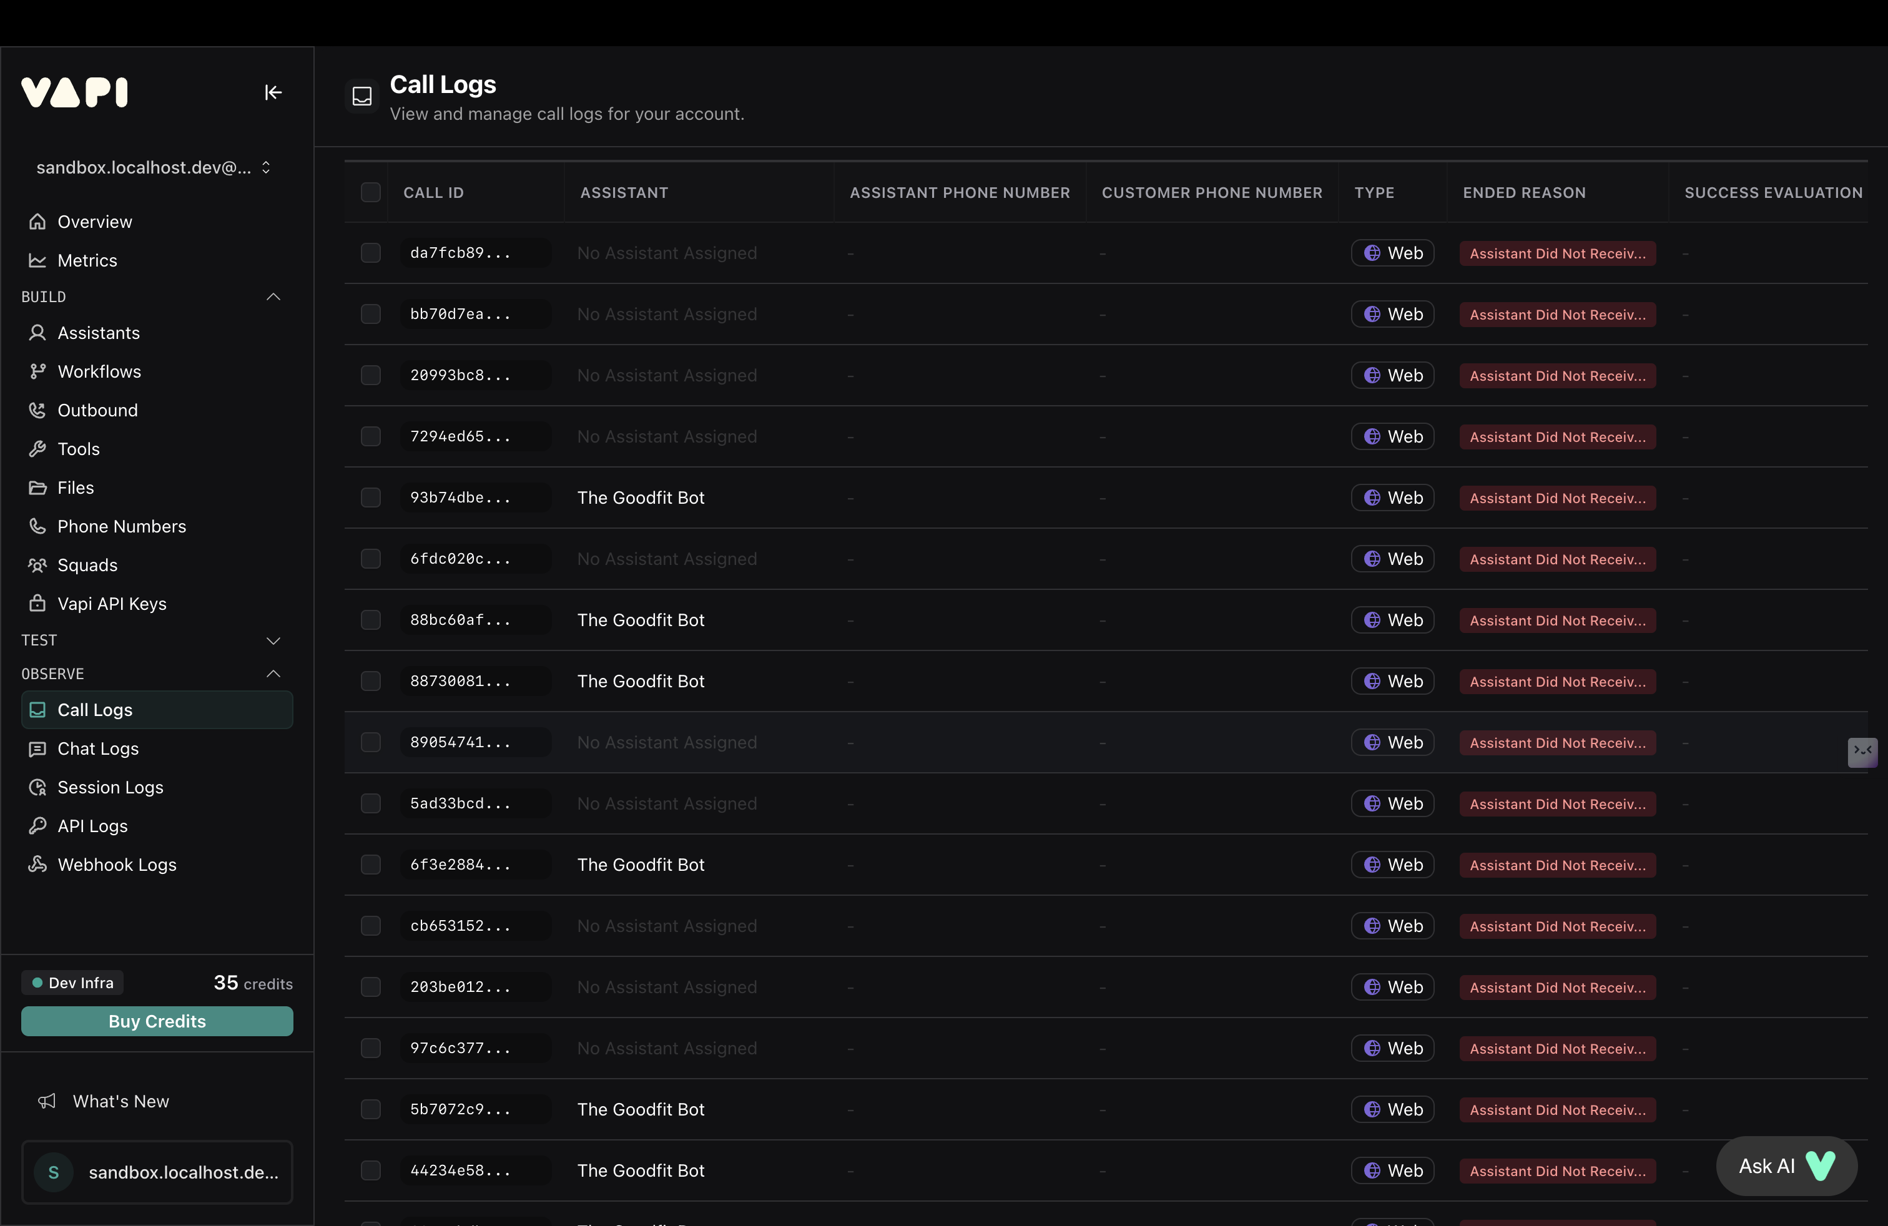Screen dimensions: 1888x1226
Task: Open Workflows via its branch icon
Action: coord(37,371)
